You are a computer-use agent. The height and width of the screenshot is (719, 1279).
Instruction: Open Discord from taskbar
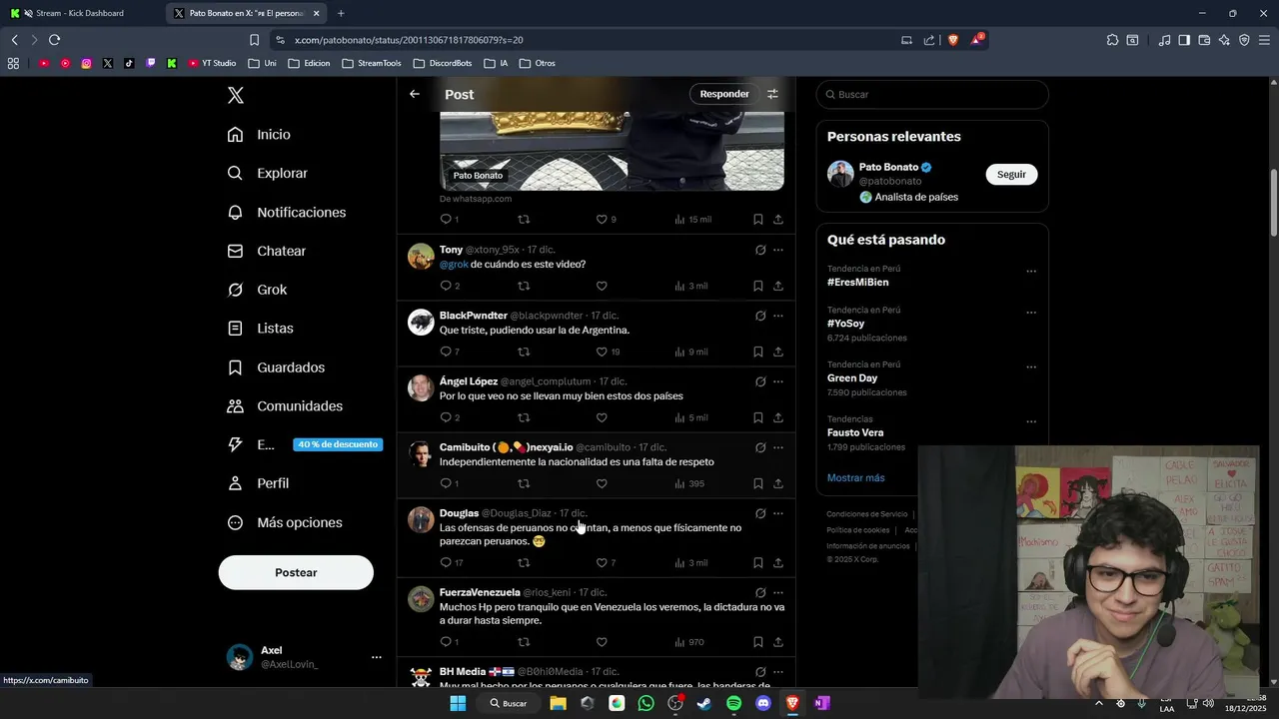(763, 703)
